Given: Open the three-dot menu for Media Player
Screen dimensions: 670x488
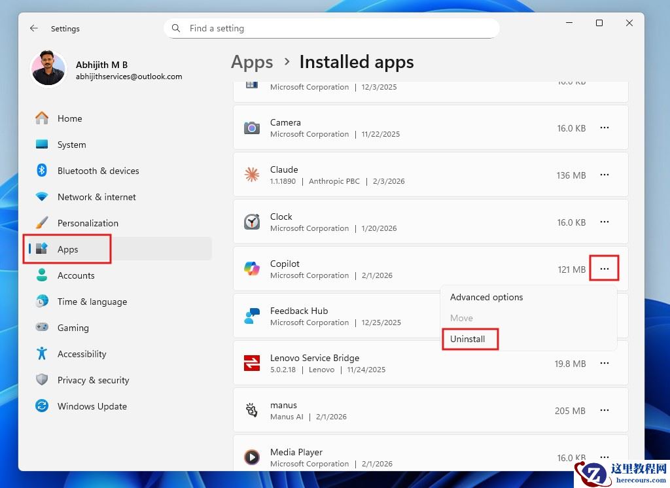Looking at the screenshot, I should click(605, 457).
